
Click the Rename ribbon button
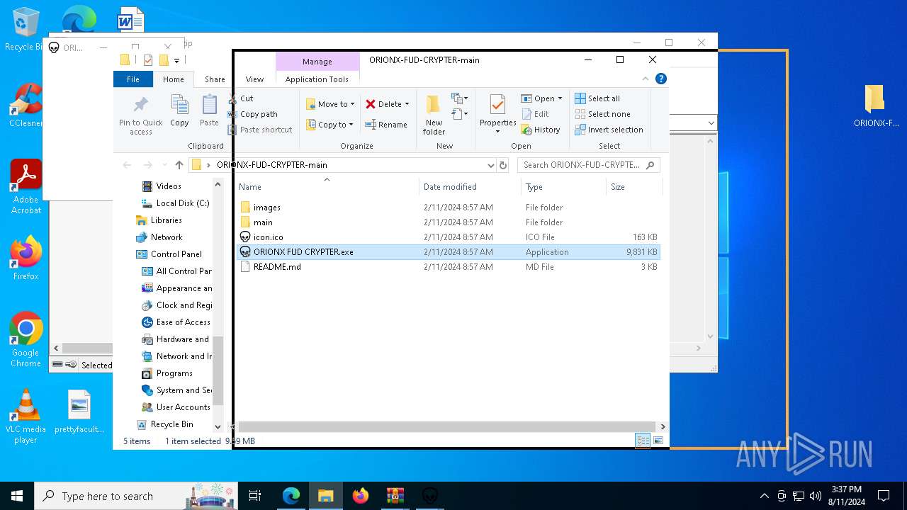(386, 125)
